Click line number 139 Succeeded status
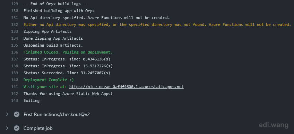This screenshot has width=294, height=134. [x=15, y=73]
